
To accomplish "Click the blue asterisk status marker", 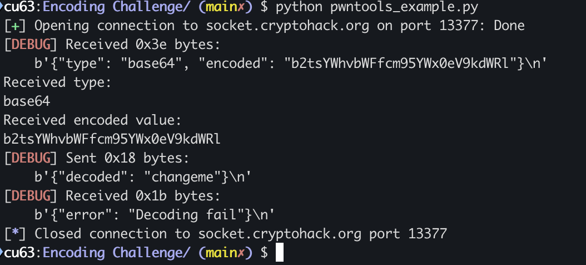I will pos(12,233).
